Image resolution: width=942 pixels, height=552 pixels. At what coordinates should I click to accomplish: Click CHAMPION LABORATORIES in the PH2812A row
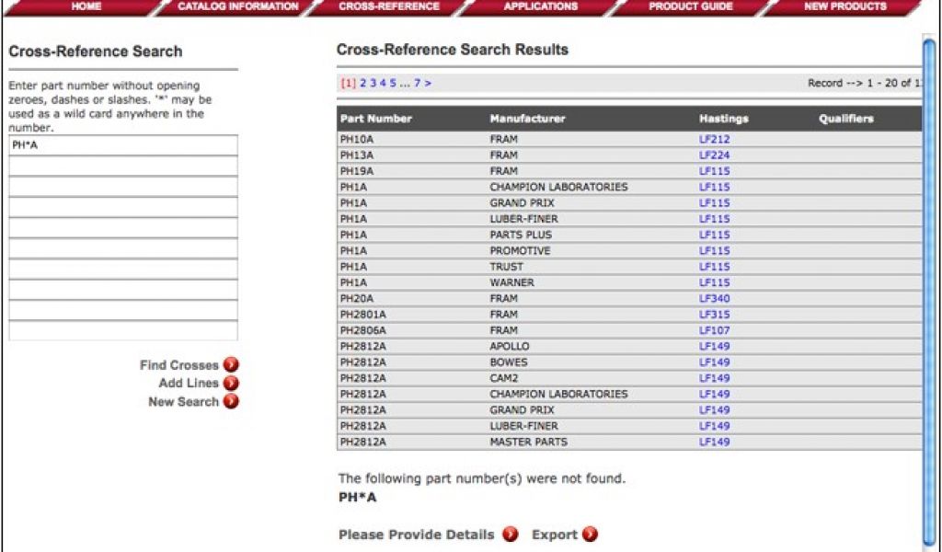558,394
